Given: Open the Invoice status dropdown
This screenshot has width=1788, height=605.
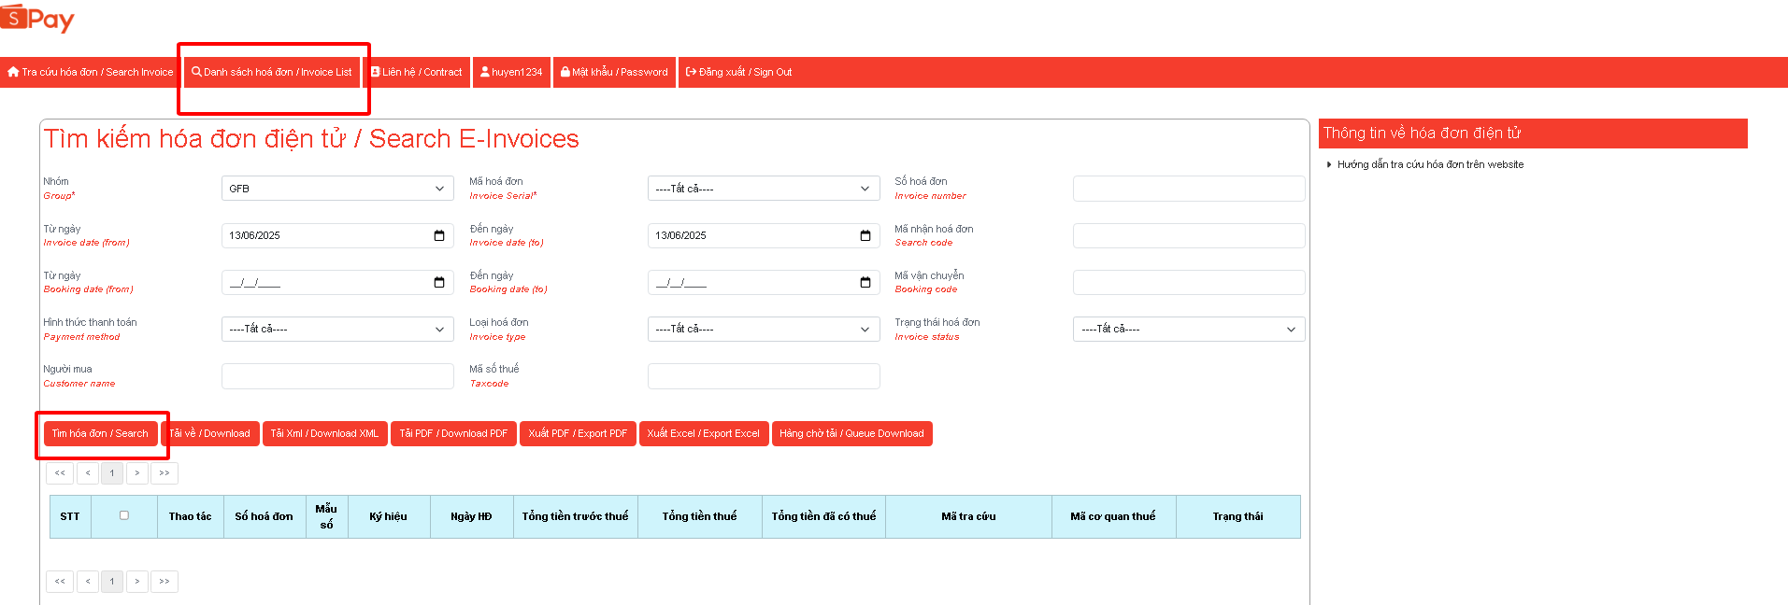Looking at the screenshot, I should coord(1188,329).
